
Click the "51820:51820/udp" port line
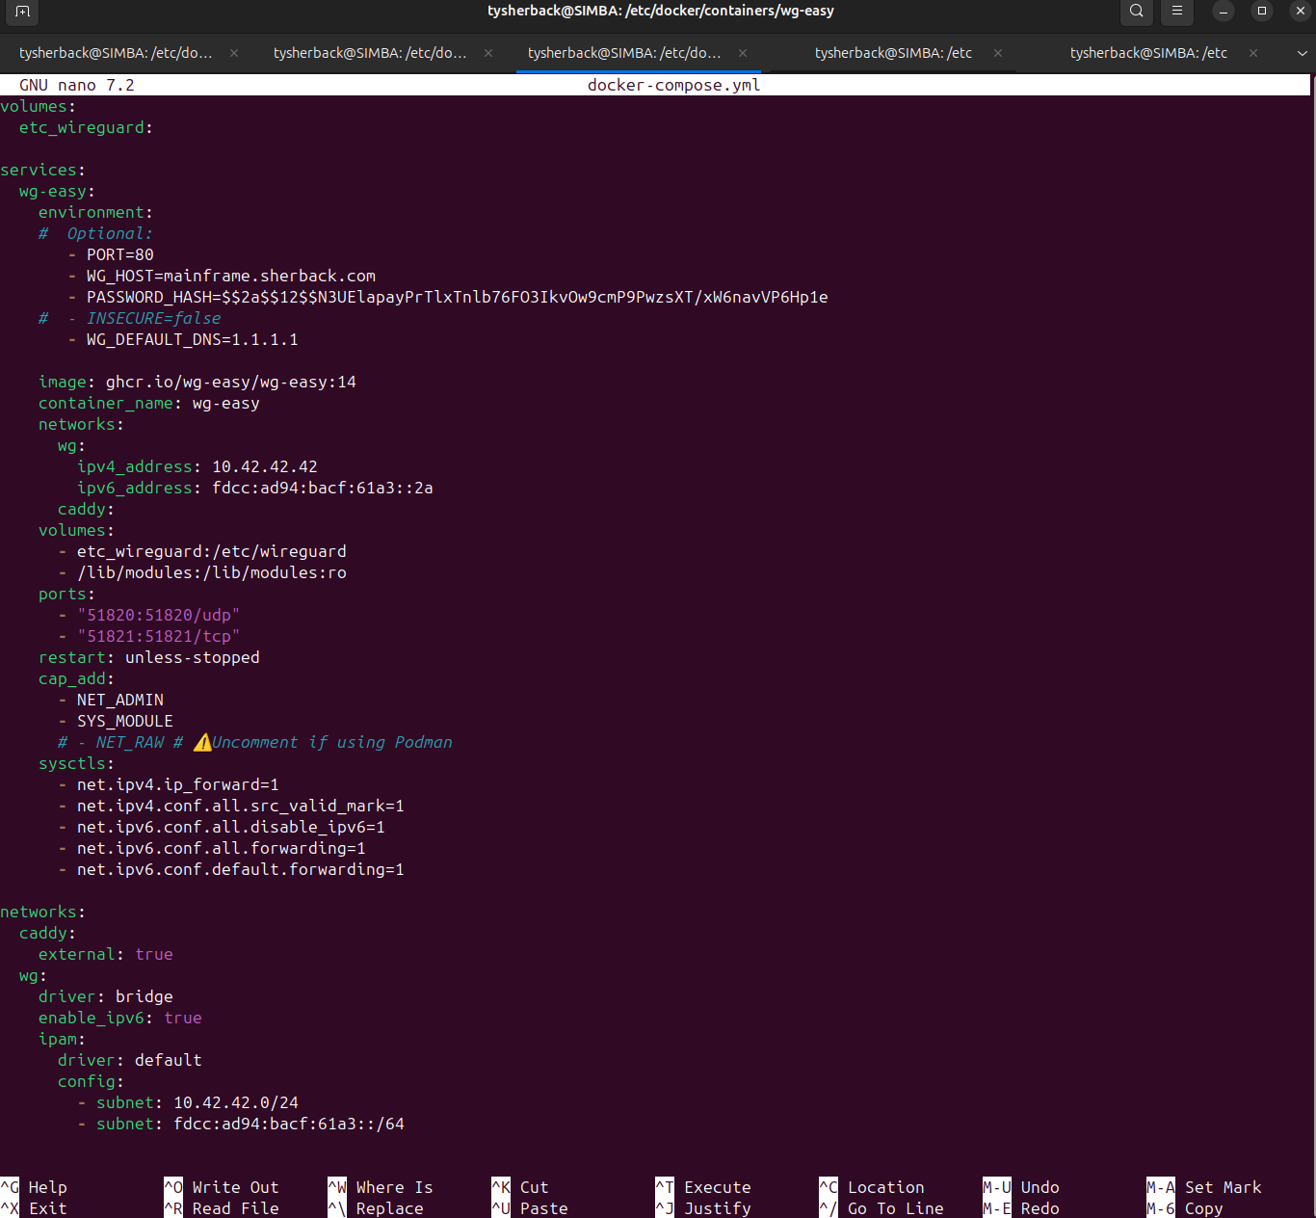(149, 615)
